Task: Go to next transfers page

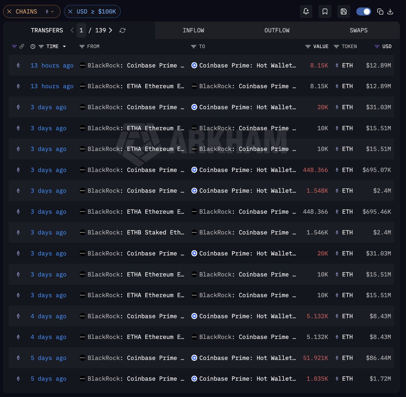Action: click(110, 30)
